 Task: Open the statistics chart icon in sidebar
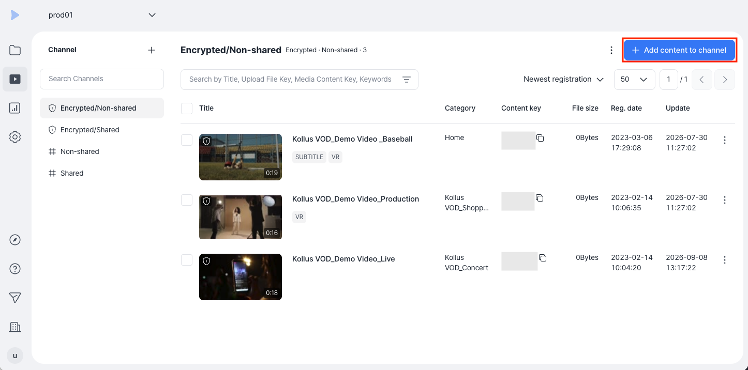[x=15, y=108]
